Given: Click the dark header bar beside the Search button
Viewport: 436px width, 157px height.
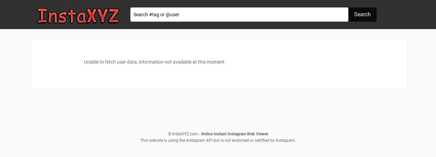Looking at the screenshot, I should tap(404, 15).
